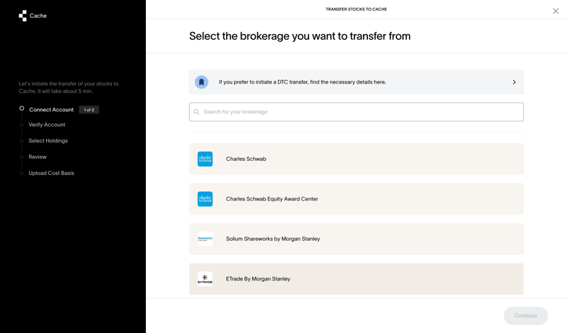Image resolution: width=567 pixels, height=333 pixels.
Task: Click the E*Trade logo icon
Action: pos(205,279)
